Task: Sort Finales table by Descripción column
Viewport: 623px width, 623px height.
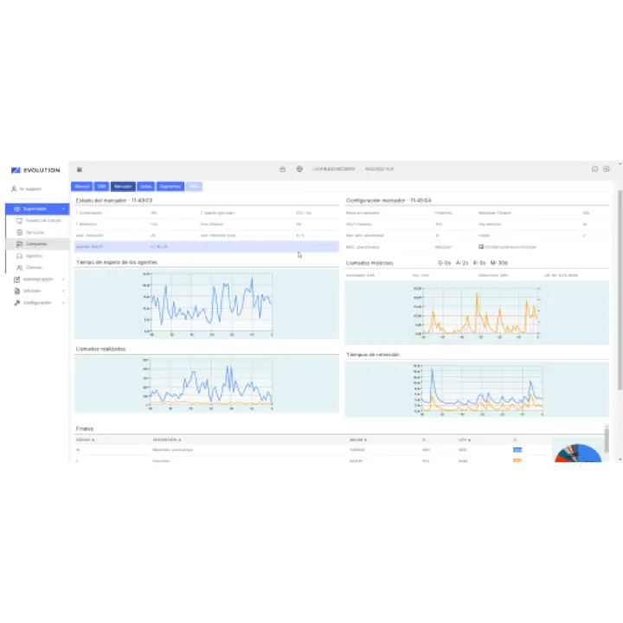Action: tap(167, 440)
